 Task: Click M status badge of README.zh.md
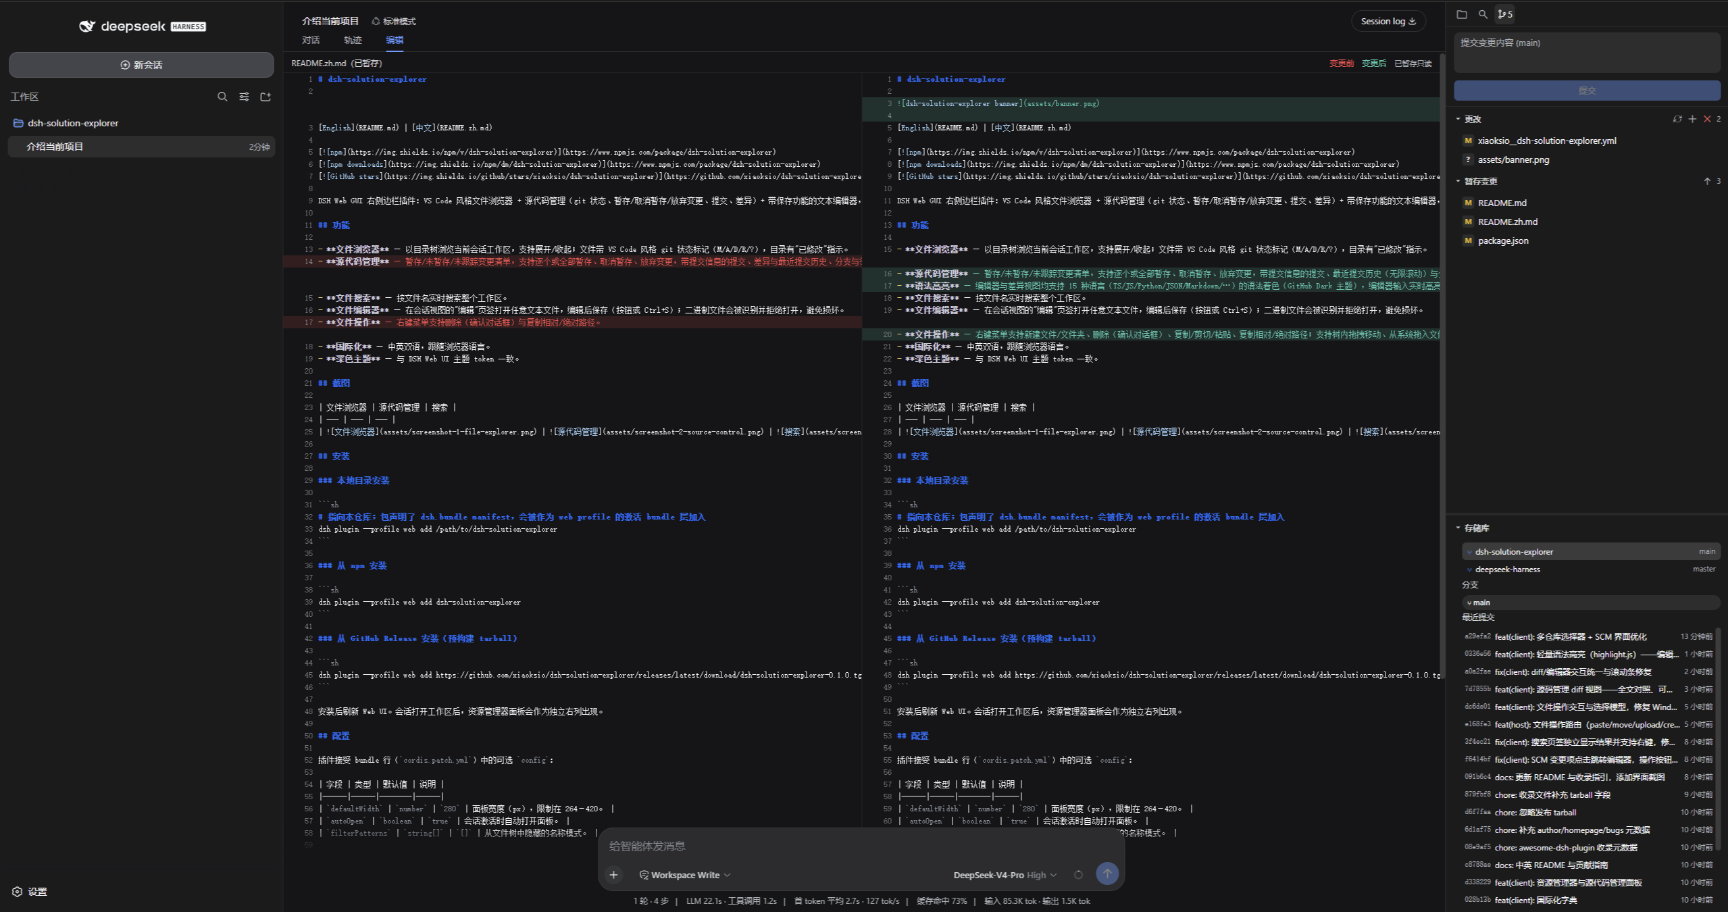coord(1468,222)
